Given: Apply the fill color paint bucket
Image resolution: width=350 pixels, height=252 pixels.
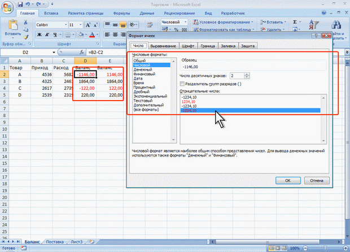Looking at the screenshot, I should [x=81, y=34].
